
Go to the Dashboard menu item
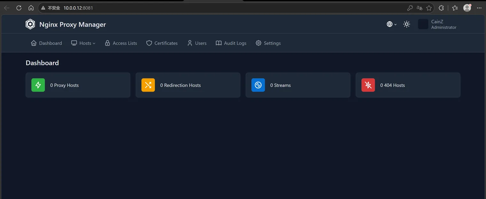click(x=46, y=43)
